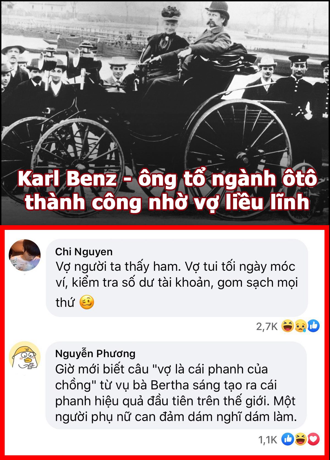Select Chi Nguyen's comment bubble text
The image size is (330, 460).
pyautogui.click(x=177, y=284)
